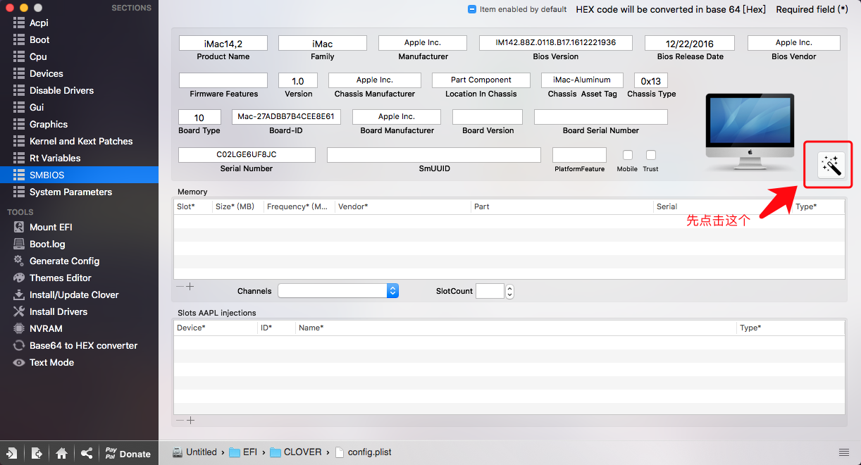Click the Name* column header in Slots table
Image resolution: width=861 pixels, height=465 pixels.
pyautogui.click(x=516, y=328)
